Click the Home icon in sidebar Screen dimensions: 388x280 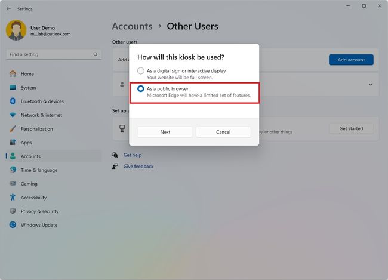13,74
